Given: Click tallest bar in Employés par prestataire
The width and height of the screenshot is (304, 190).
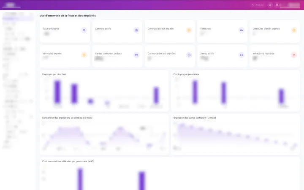Looking at the screenshot, I should (x=195, y=92).
